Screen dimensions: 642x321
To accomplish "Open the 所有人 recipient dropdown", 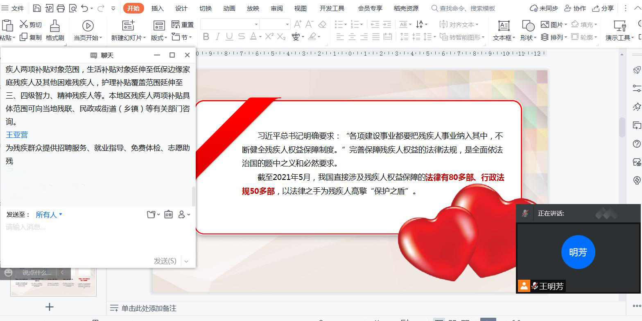I will tap(49, 215).
